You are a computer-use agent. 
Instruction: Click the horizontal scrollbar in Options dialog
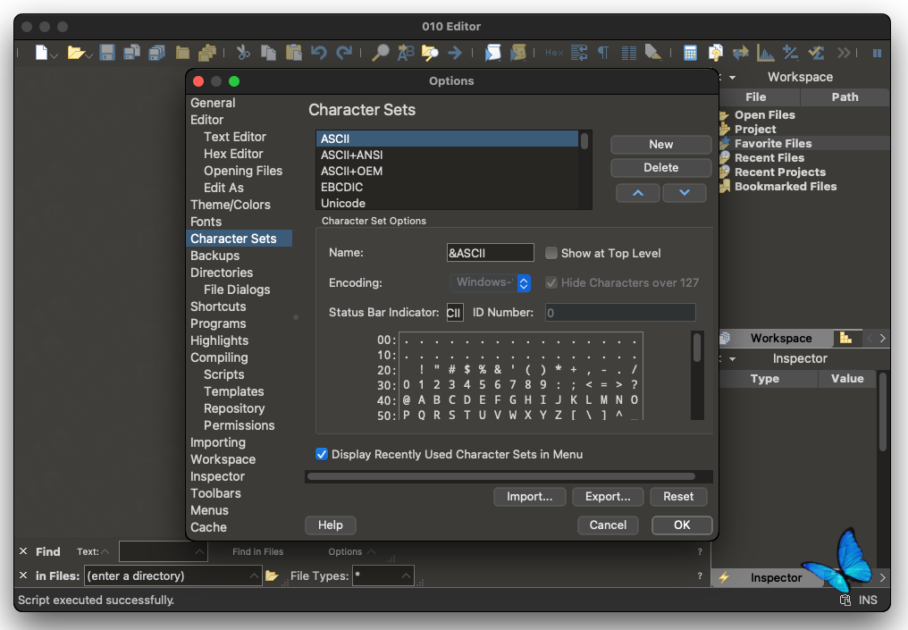(x=501, y=476)
